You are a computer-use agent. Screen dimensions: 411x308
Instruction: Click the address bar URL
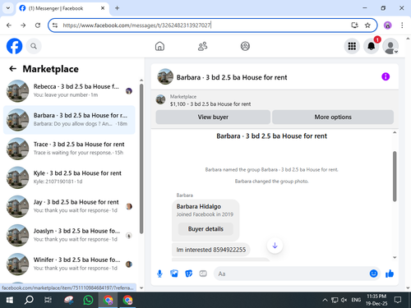136,25
